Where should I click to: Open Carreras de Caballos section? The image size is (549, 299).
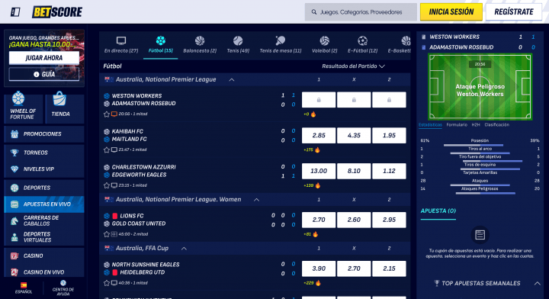tap(44, 220)
